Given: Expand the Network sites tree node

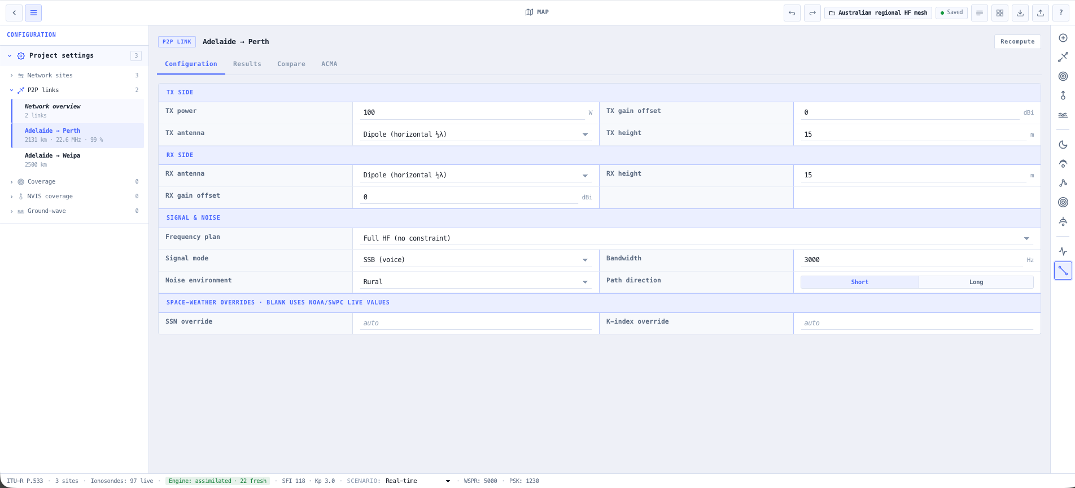Looking at the screenshot, I should coord(11,75).
